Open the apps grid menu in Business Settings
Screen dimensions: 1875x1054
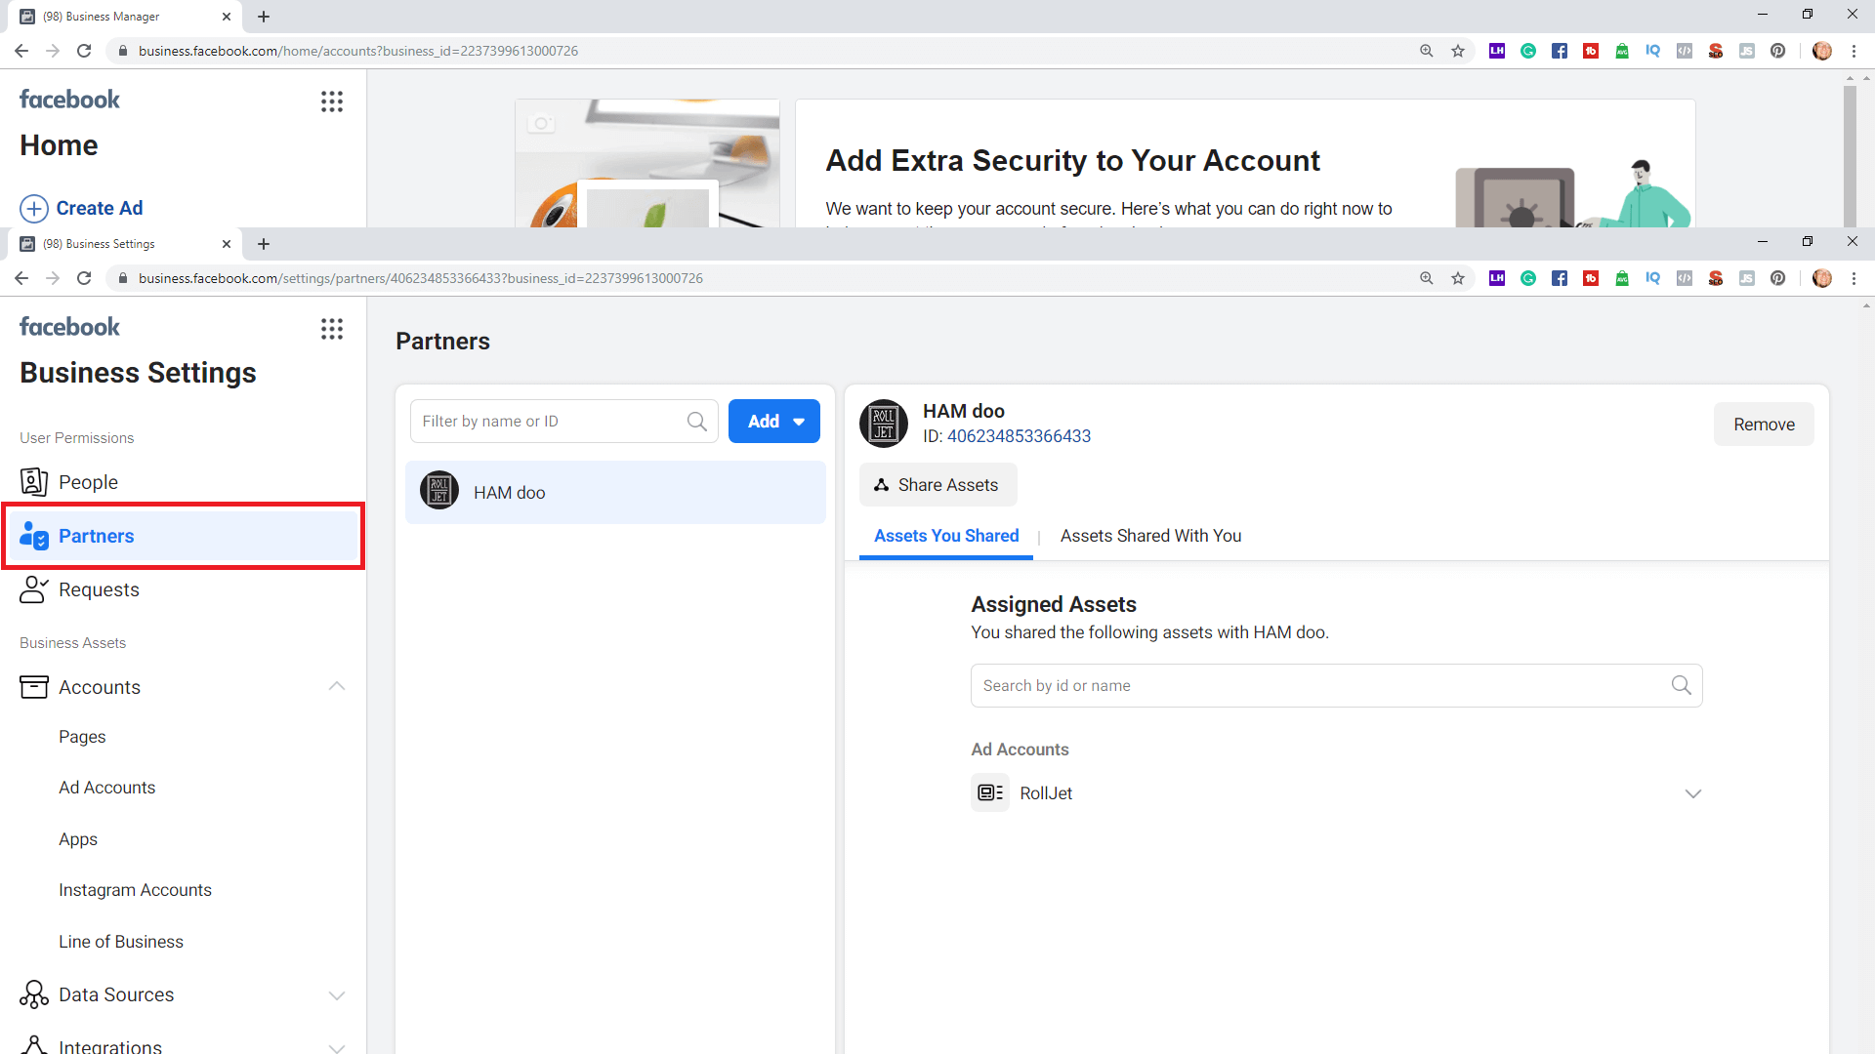tap(332, 329)
